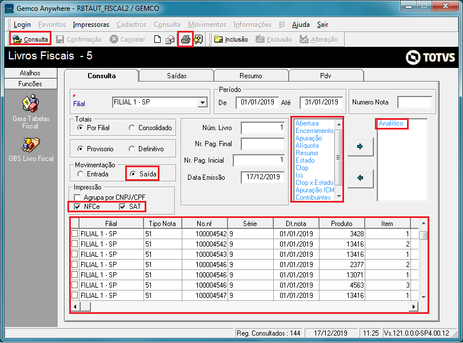Open the OBS Livro Fiscal shortcut icon
This screenshot has height=343, width=463.
31,145
